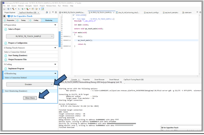
Task: Open dropdown arrow next to the Debug icon
Action: click(25, 9)
